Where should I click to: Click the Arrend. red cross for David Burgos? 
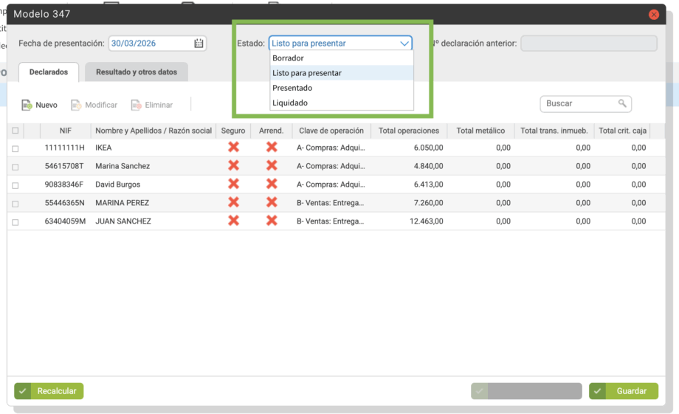tap(272, 184)
